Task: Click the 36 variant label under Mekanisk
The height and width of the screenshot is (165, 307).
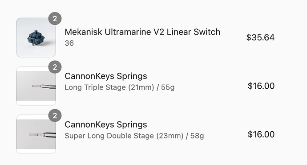Action: [69, 43]
